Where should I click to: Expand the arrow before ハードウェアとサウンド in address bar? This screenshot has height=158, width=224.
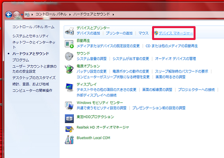coord(70,15)
